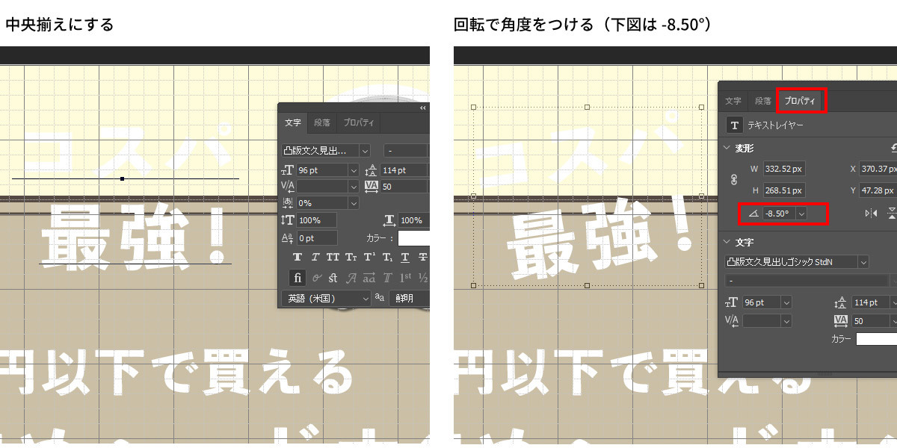Screen dimensions: 897x448
Task: Click the T text layer icon in Properties
Action: click(x=736, y=125)
